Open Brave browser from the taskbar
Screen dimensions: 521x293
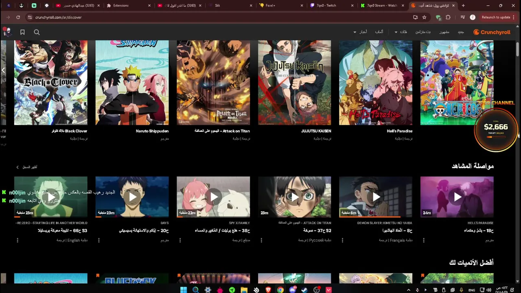268,290
